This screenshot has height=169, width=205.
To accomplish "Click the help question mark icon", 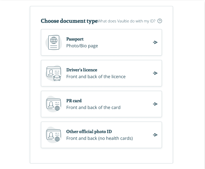I will point(160,21).
